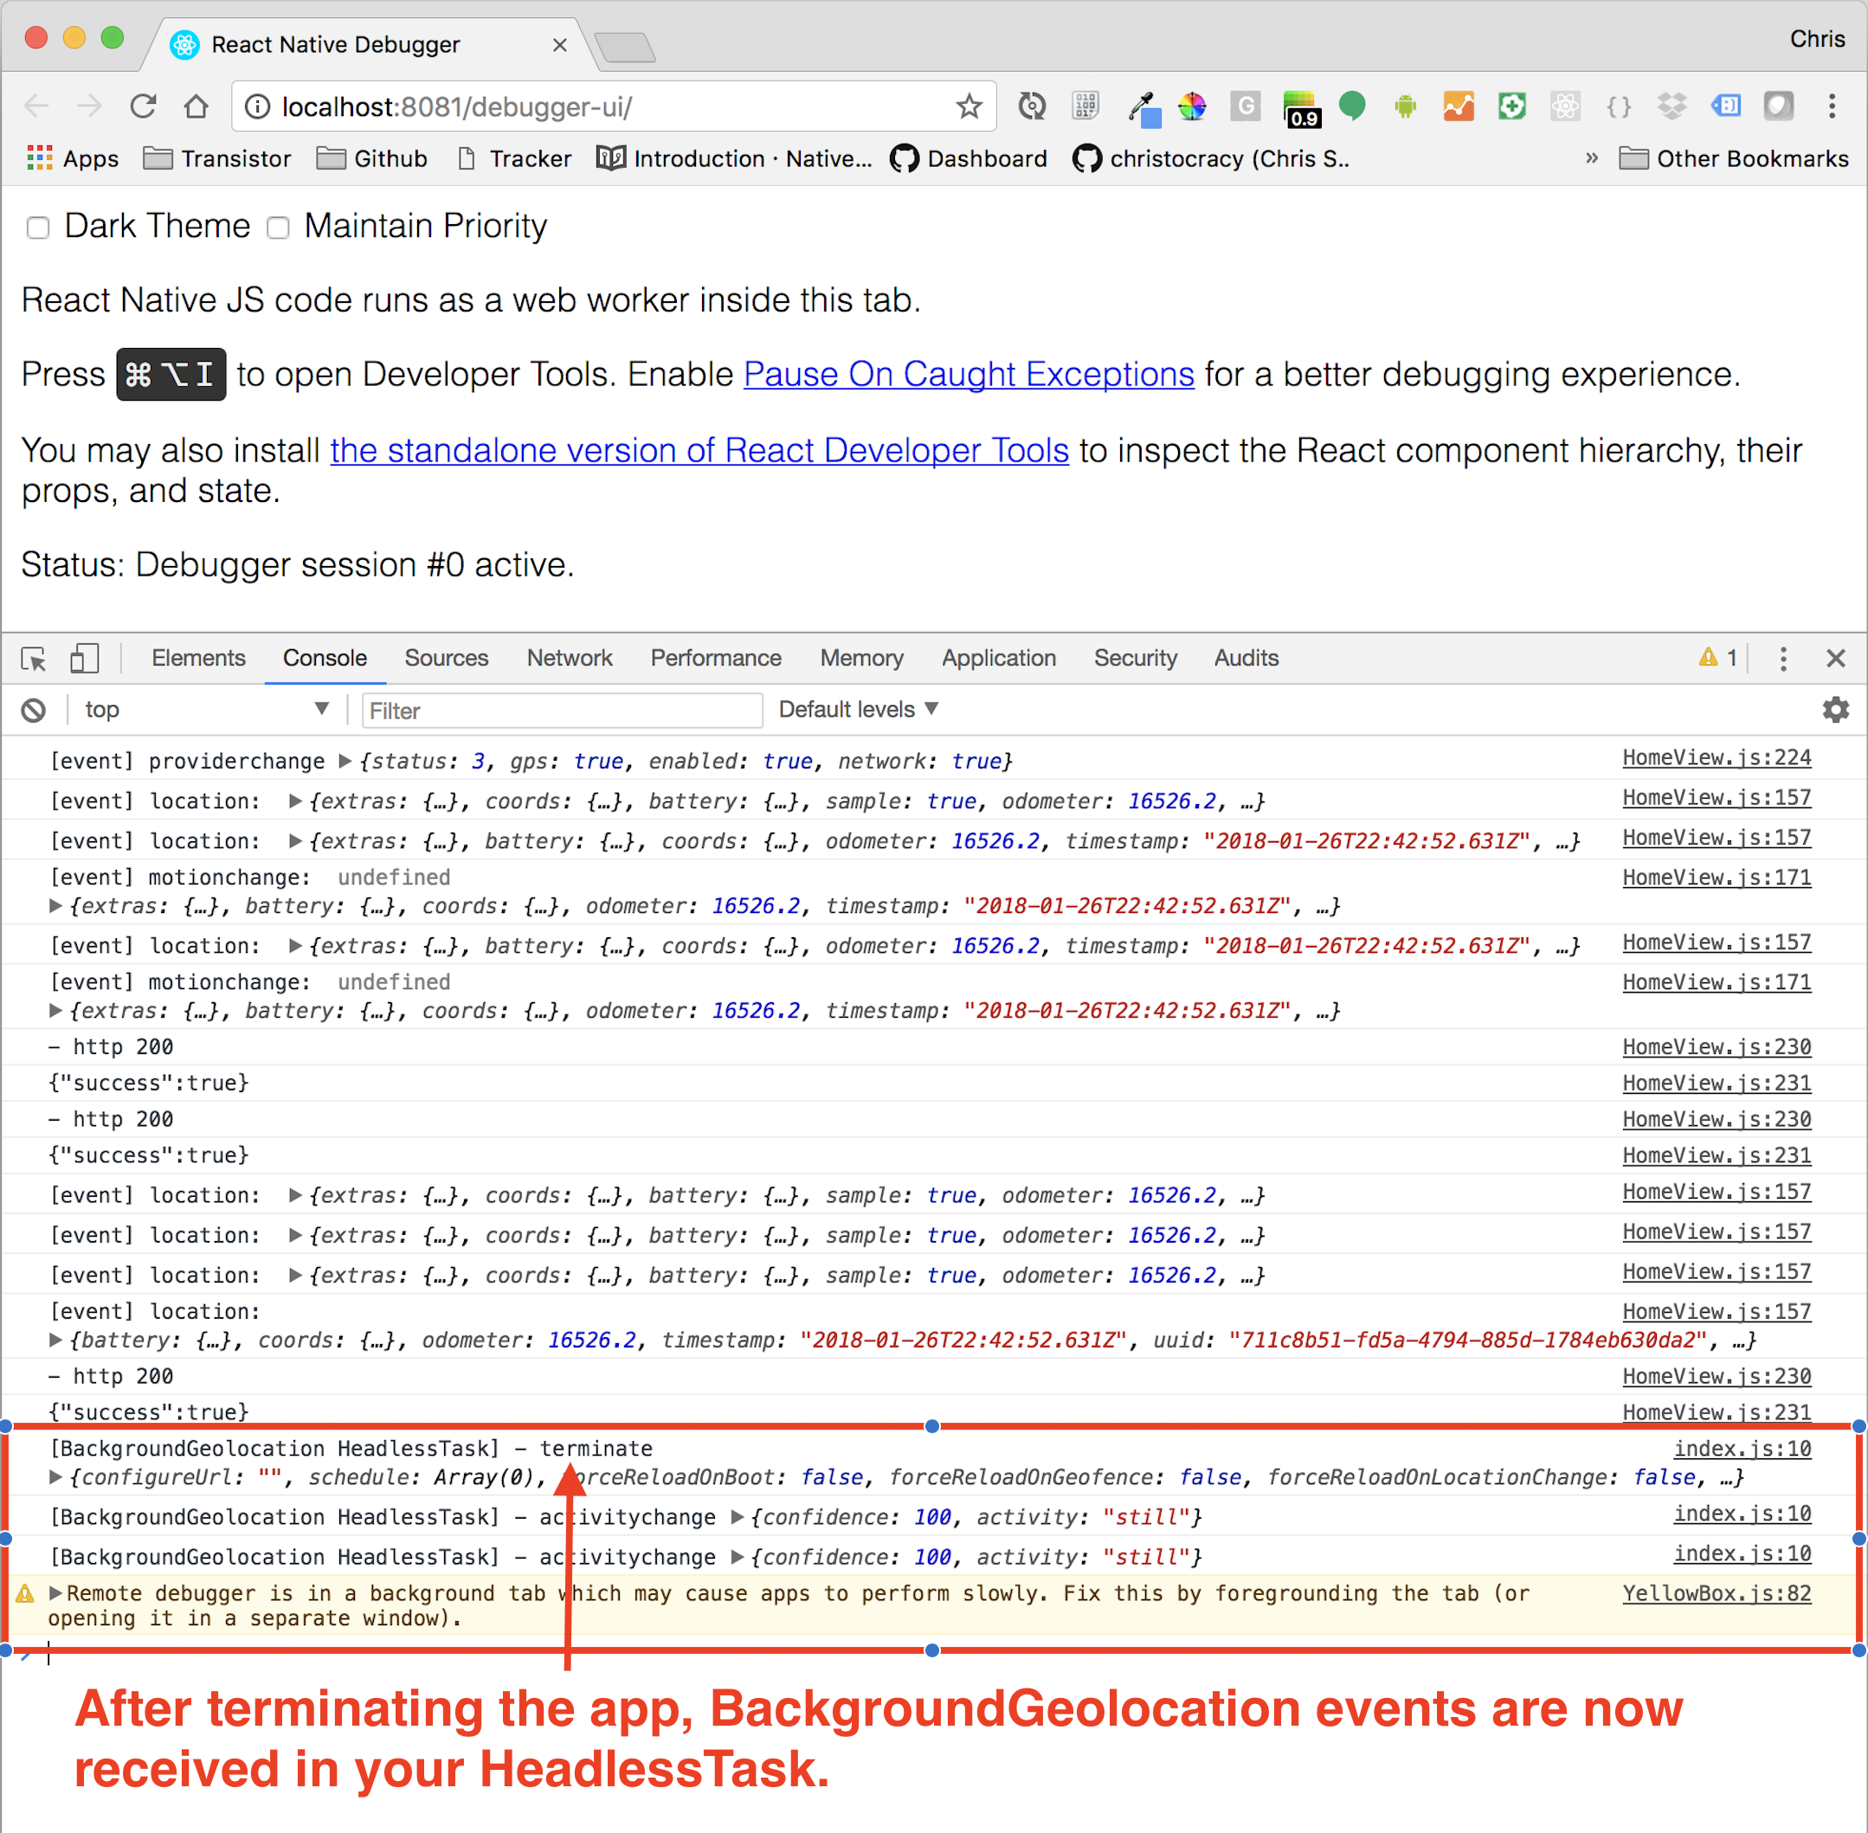1868x1833 pixels.
Task: Click the Android robot extension icon
Action: click(1405, 106)
